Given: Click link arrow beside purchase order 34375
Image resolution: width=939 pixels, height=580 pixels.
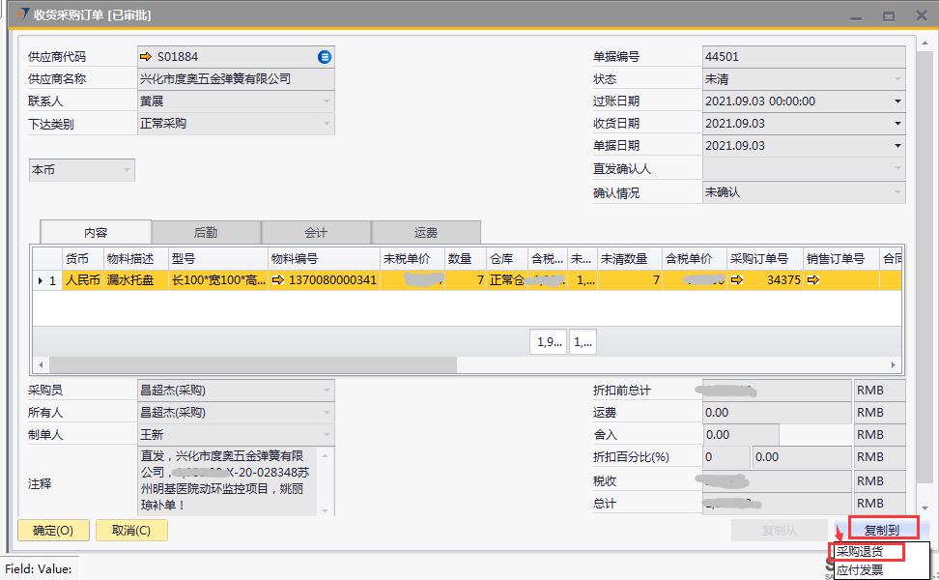Looking at the screenshot, I should click(x=737, y=280).
